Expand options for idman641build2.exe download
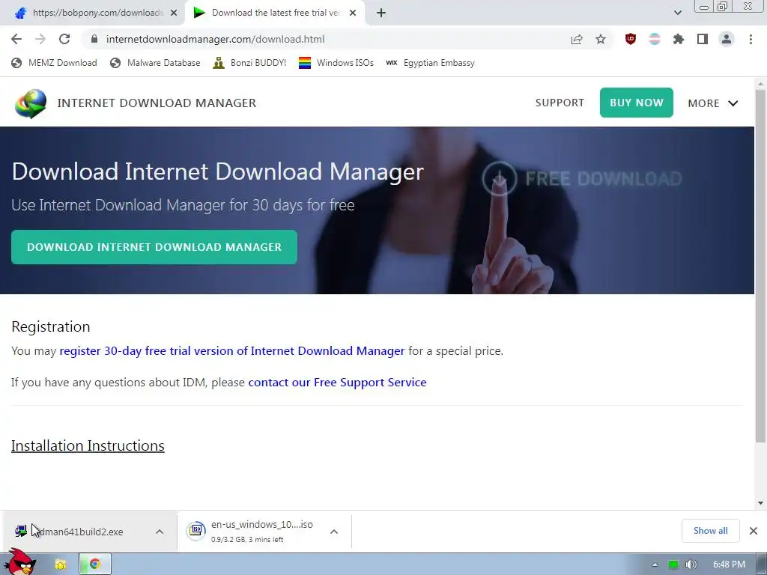 160,532
